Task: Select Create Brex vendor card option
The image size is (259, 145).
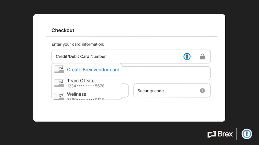Action: click(x=87, y=70)
